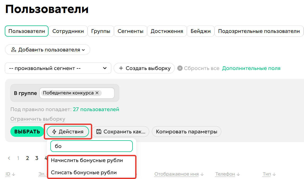Go to page 2 in the pagination
The image size is (304, 179).
point(27,158)
